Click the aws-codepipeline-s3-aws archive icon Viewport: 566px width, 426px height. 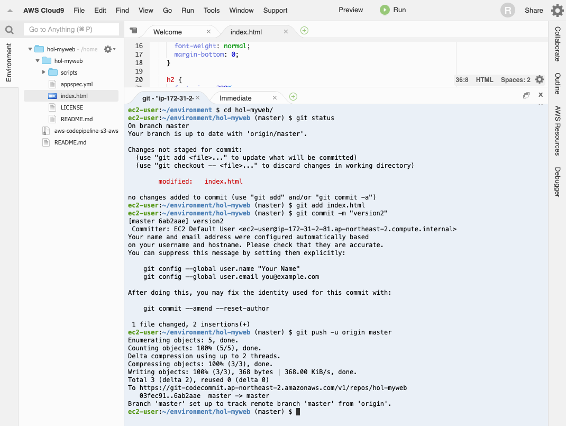click(46, 131)
